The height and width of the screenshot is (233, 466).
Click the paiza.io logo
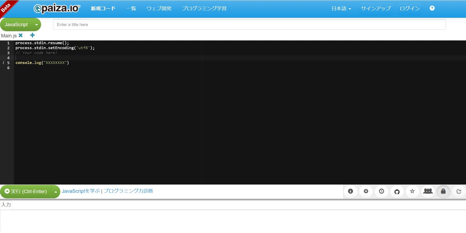(57, 8)
